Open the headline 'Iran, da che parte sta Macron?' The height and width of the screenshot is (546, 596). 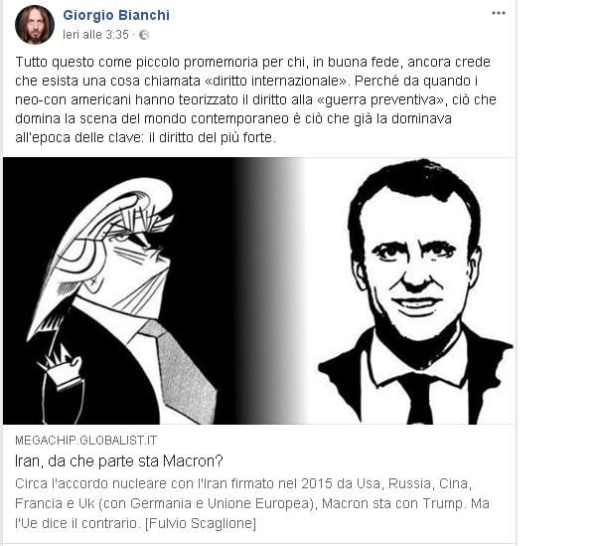point(118,461)
